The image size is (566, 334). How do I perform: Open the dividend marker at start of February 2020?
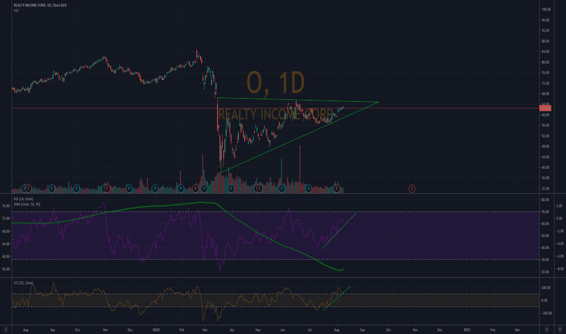pyautogui.click(x=181, y=188)
